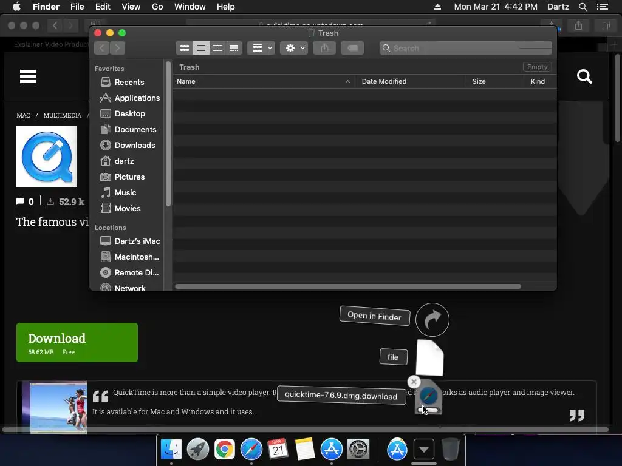The height and width of the screenshot is (466, 622).
Task: Open the gear Action menu
Action: click(295, 48)
